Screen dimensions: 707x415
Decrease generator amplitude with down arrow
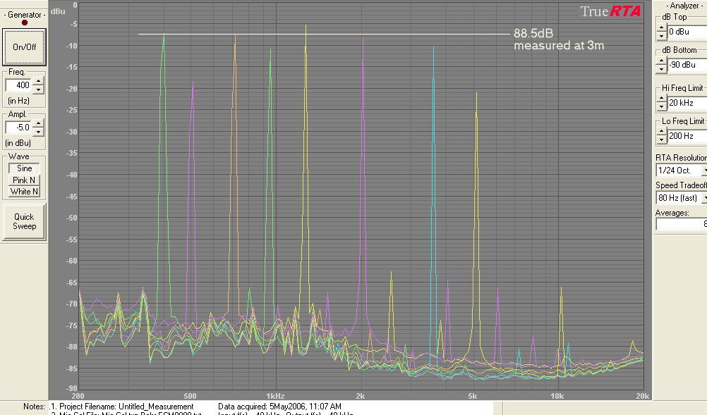[x=38, y=132]
